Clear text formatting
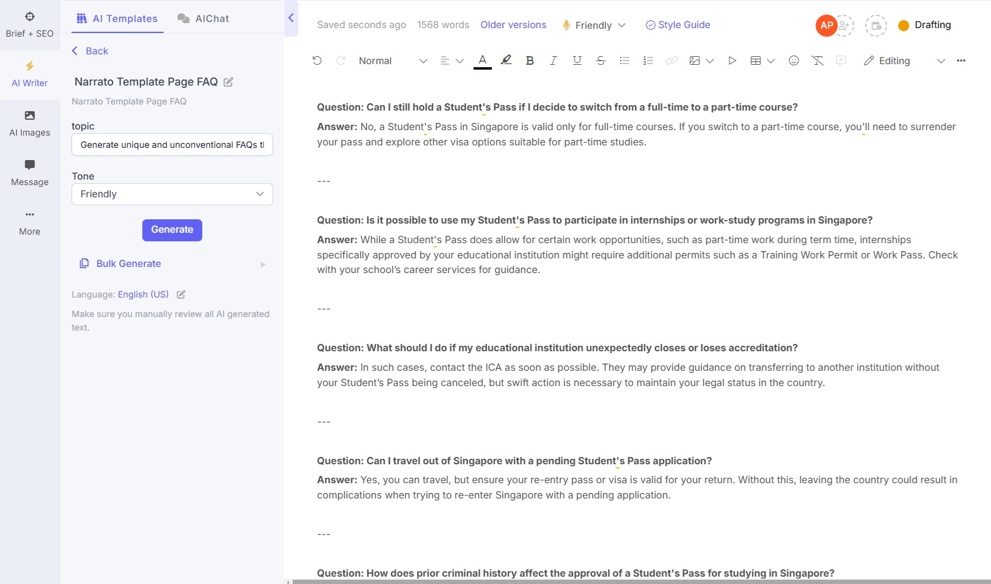The height and width of the screenshot is (584, 991). [x=817, y=60]
